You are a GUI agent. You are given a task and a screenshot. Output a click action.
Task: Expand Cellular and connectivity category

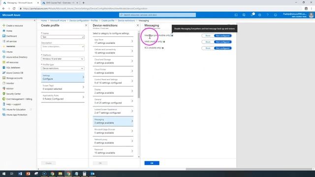tap(113, 51)
